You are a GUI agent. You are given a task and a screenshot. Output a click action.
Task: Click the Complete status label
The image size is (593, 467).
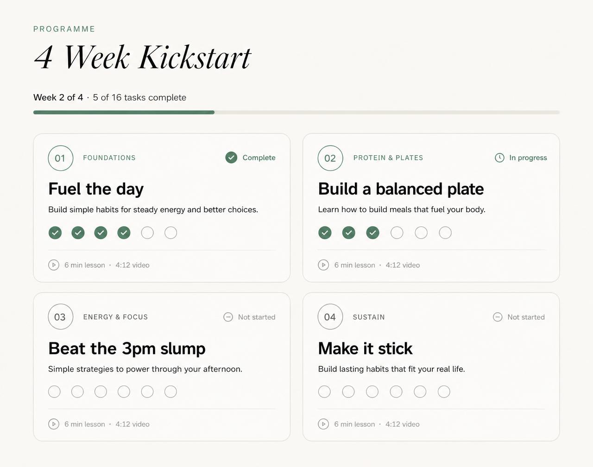point(259,158)
